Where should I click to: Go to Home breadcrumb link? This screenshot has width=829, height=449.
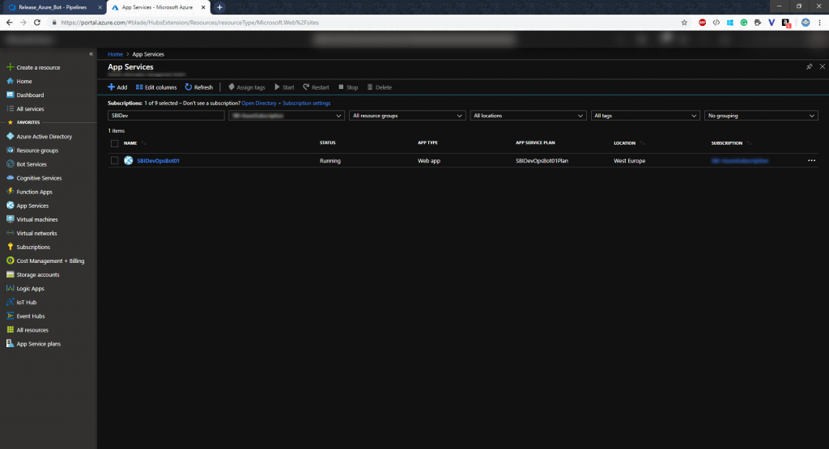(115, 54)
